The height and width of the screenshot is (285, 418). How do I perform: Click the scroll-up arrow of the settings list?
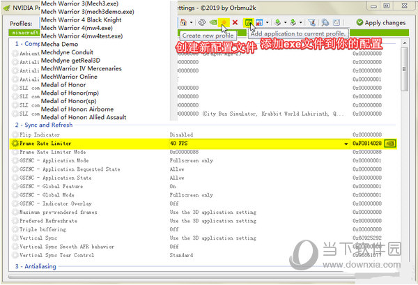tap(404, 43)
